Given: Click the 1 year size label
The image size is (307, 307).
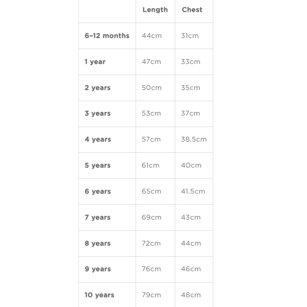Looking at the screenshot, I should point(95,62).
